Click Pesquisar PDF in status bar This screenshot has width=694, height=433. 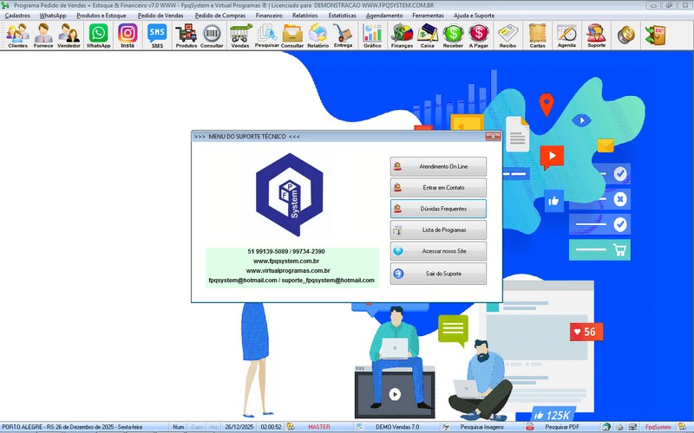561,427
